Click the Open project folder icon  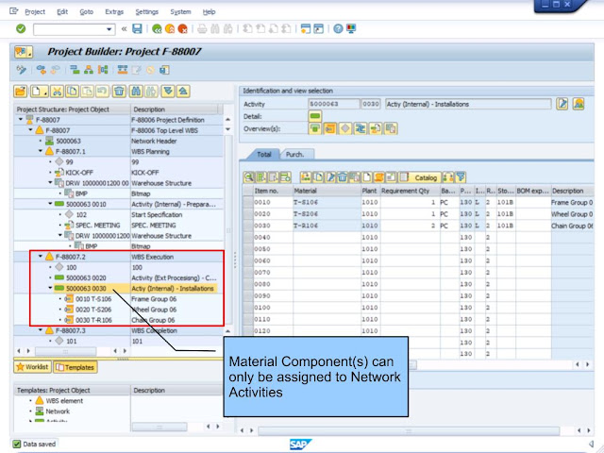(21, 92)
